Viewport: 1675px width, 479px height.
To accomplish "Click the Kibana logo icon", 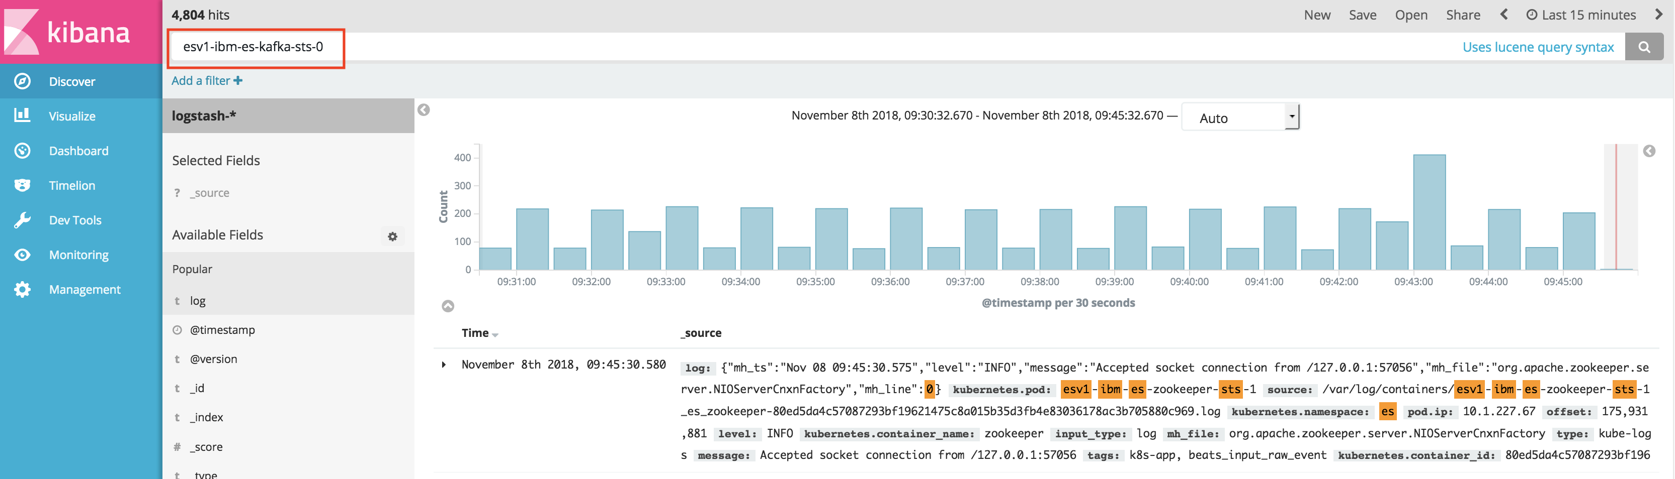I will point(22,31).
